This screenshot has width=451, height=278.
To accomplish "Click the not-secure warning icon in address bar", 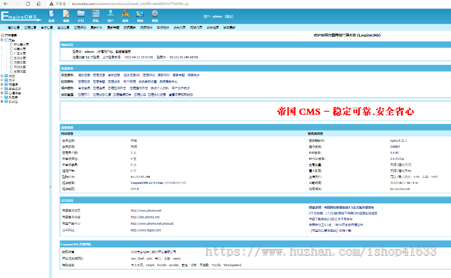I will 52,4.
